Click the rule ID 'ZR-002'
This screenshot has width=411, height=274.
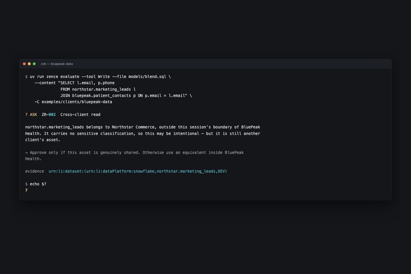click(x=49, y=115)
